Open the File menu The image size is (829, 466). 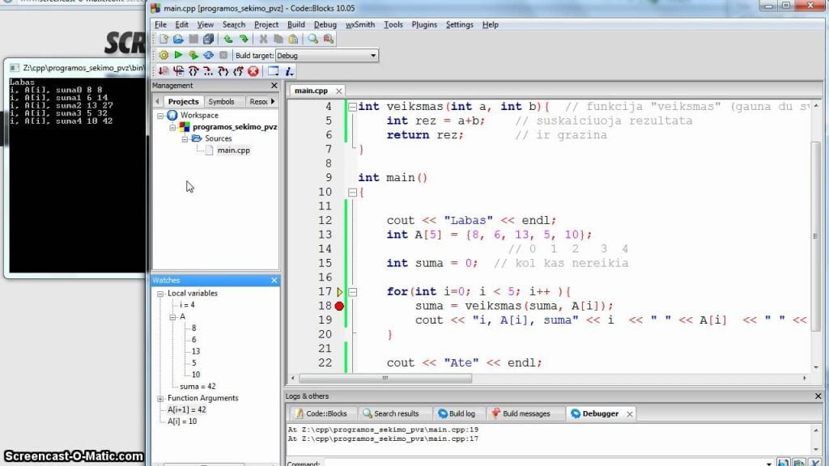point(160,24)
